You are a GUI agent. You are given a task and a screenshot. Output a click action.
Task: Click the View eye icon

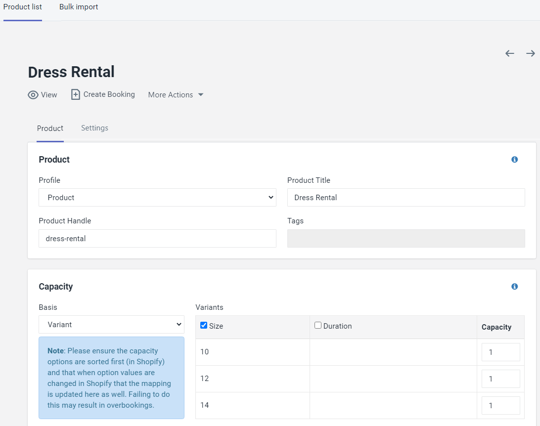coord(33,95)
